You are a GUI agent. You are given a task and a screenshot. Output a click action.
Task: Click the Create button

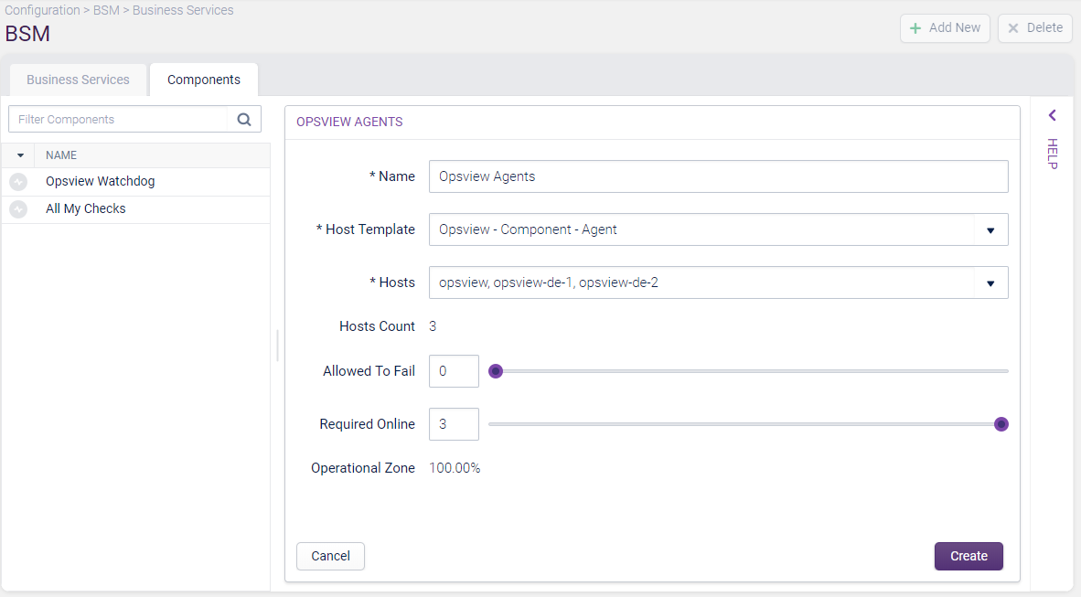point(969,557)
